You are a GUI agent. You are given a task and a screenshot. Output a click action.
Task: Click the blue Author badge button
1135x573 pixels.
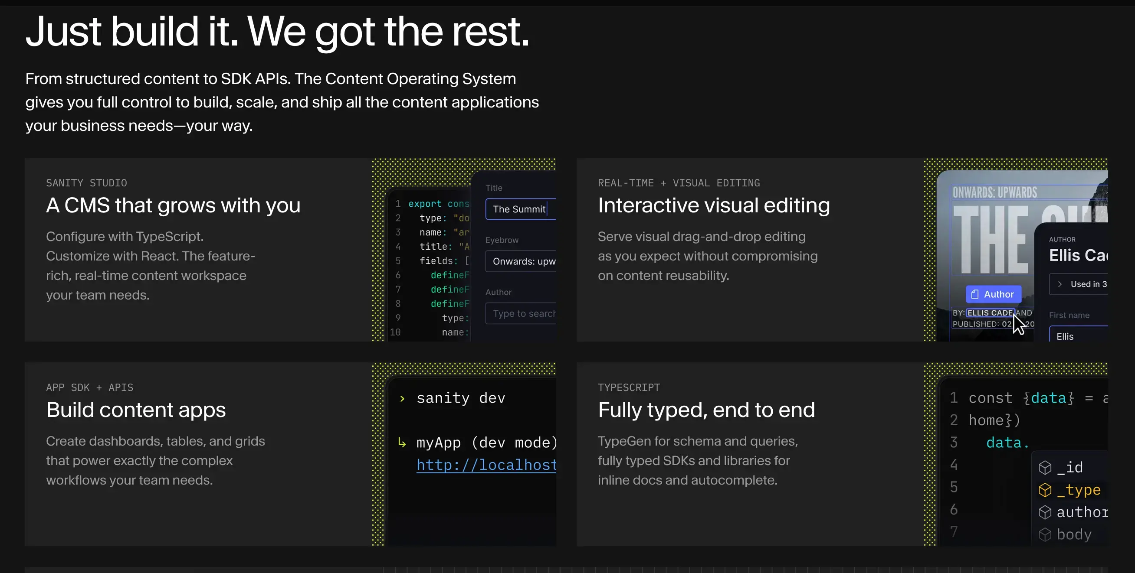tap(993, 294)
